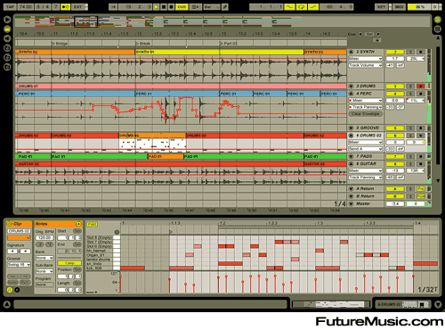Toggle the Punch-In switch
Viewport: 445px width, 330px height.
[289, 6]
